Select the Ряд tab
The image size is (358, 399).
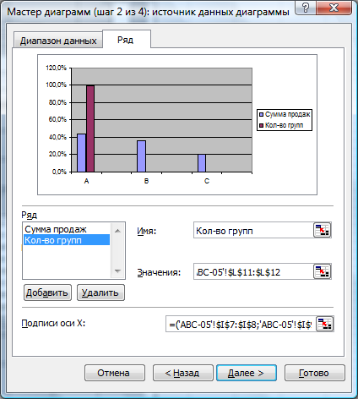tap(126, 40)
